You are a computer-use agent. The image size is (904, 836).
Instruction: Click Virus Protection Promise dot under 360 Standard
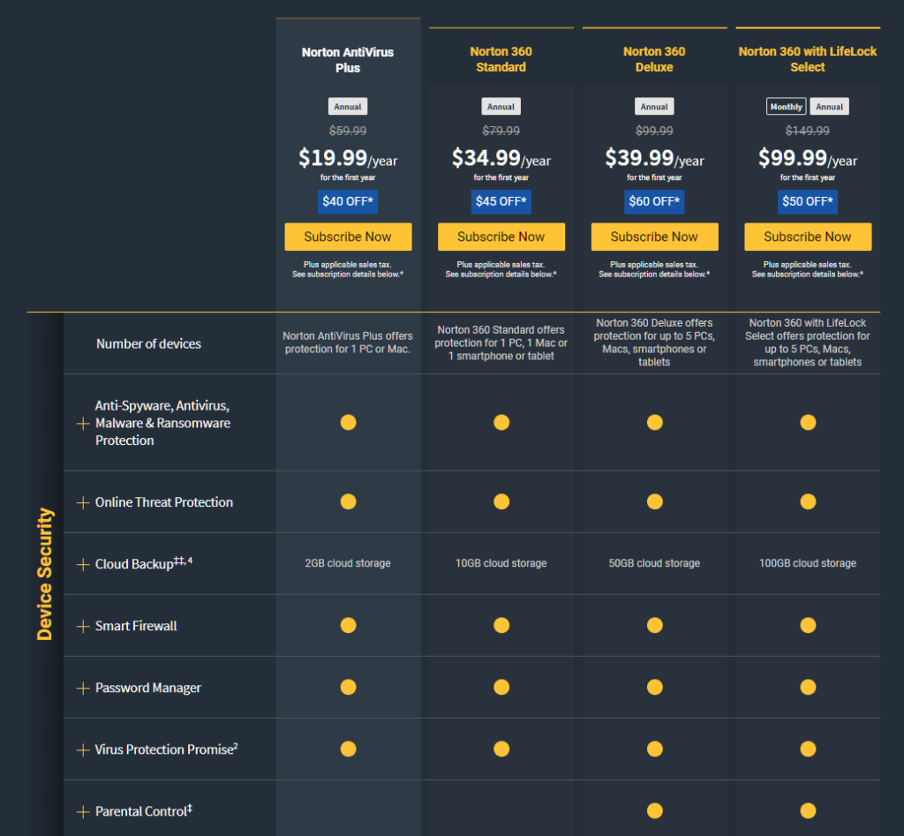501,749
